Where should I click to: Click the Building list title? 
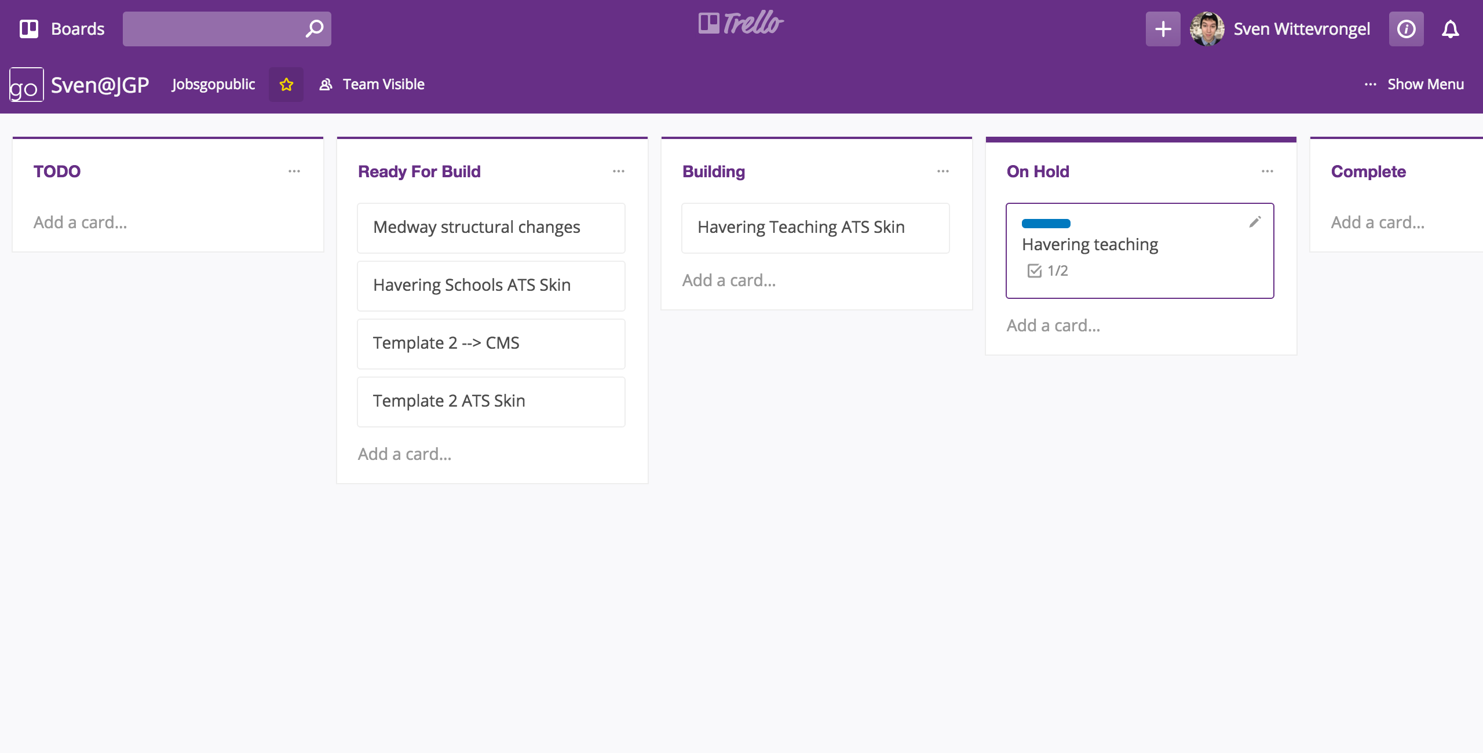[x=714, y=171]
